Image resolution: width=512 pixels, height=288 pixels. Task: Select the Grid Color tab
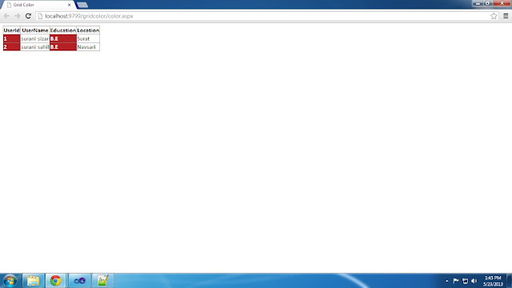tap(38, 5)
